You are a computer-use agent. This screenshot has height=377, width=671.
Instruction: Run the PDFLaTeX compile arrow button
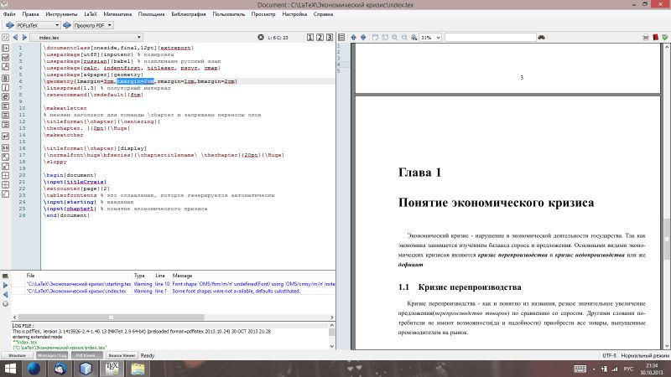tap(10, 25)
